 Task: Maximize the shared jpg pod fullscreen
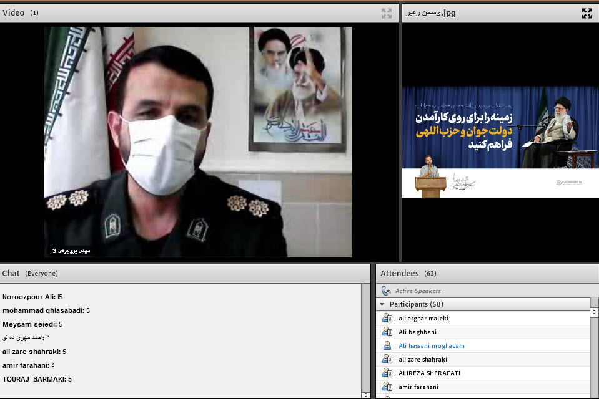click(587, 13)
